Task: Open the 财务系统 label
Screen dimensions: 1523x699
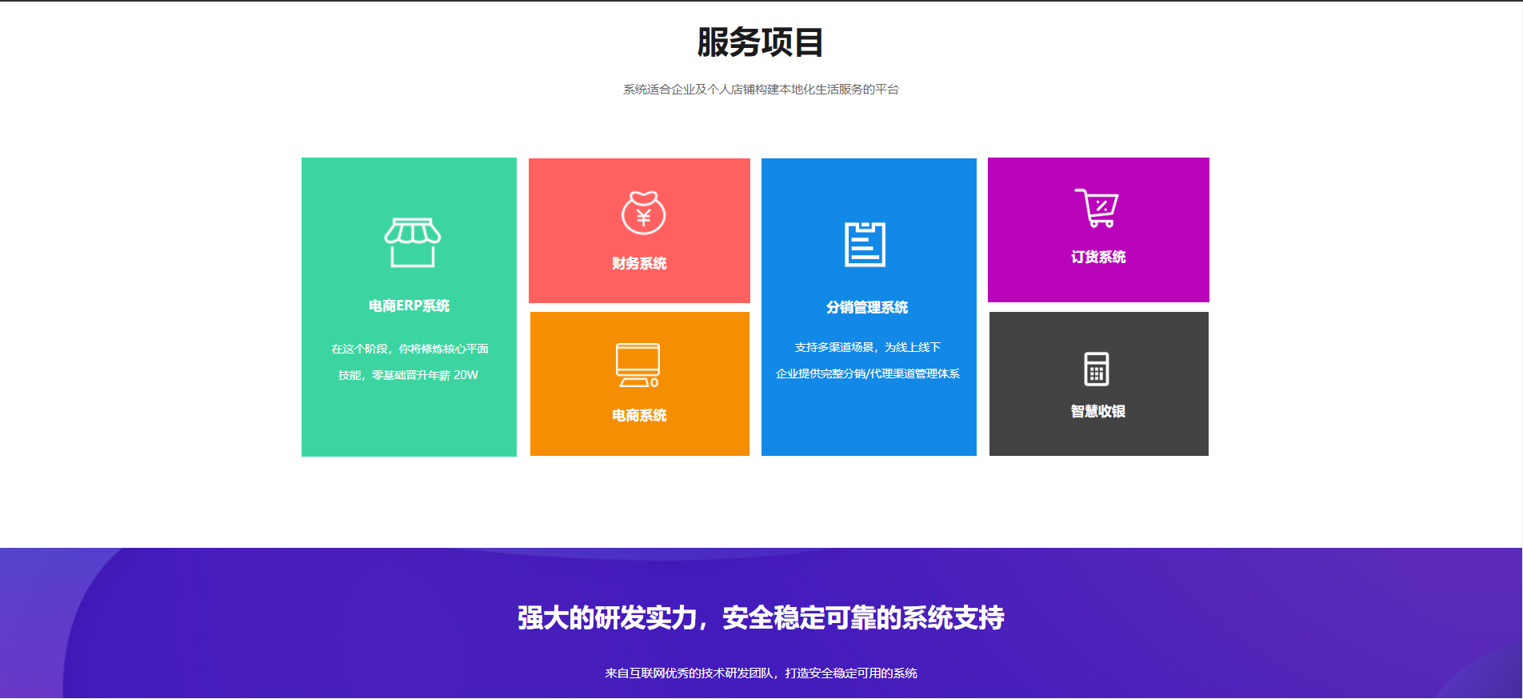Action: [639, 263]
